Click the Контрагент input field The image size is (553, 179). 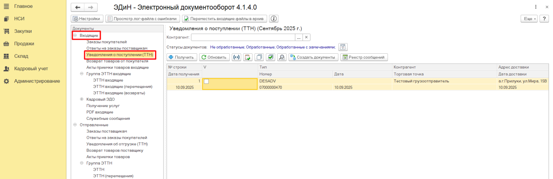[x=243, y=37]
